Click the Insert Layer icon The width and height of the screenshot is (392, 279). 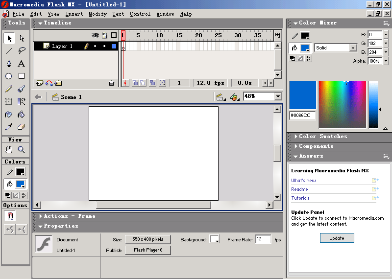click(x=39, y=83)
